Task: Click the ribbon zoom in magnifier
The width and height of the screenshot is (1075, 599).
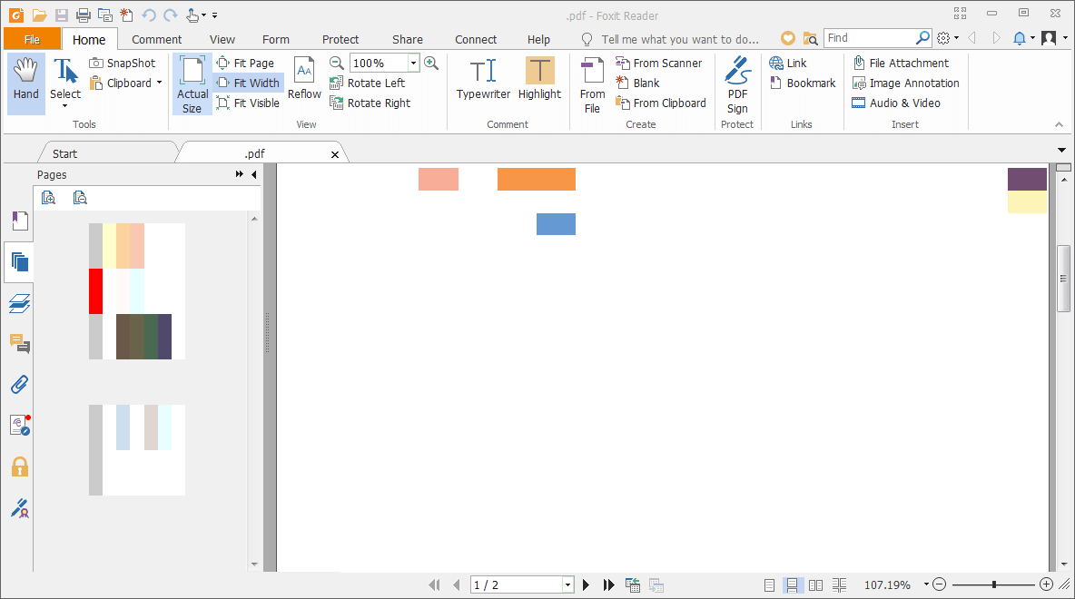Action: coord(431,63)
